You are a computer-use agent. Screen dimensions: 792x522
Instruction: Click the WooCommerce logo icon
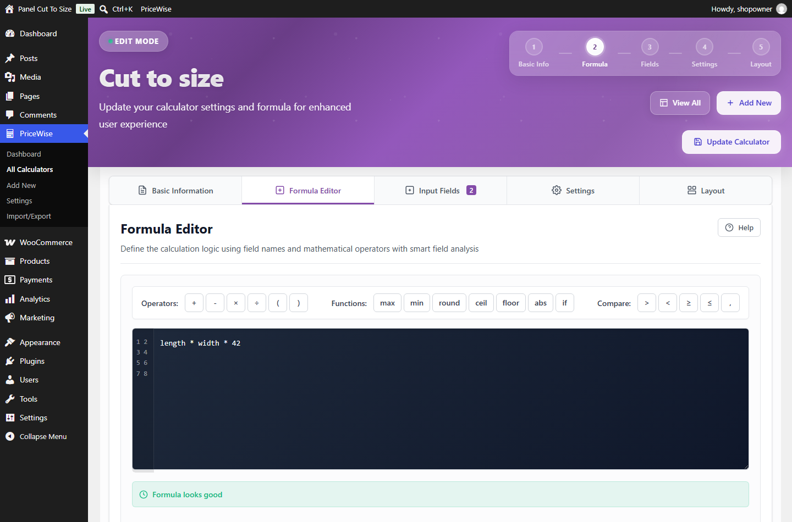click(10, 242)
